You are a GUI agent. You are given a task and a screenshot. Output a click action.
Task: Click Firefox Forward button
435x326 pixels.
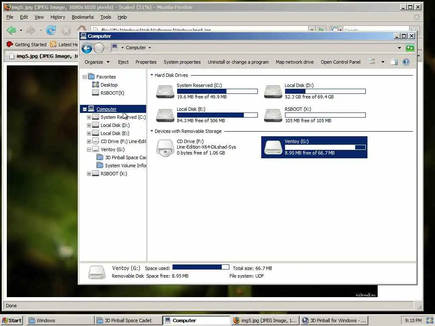tap(31, 30)
